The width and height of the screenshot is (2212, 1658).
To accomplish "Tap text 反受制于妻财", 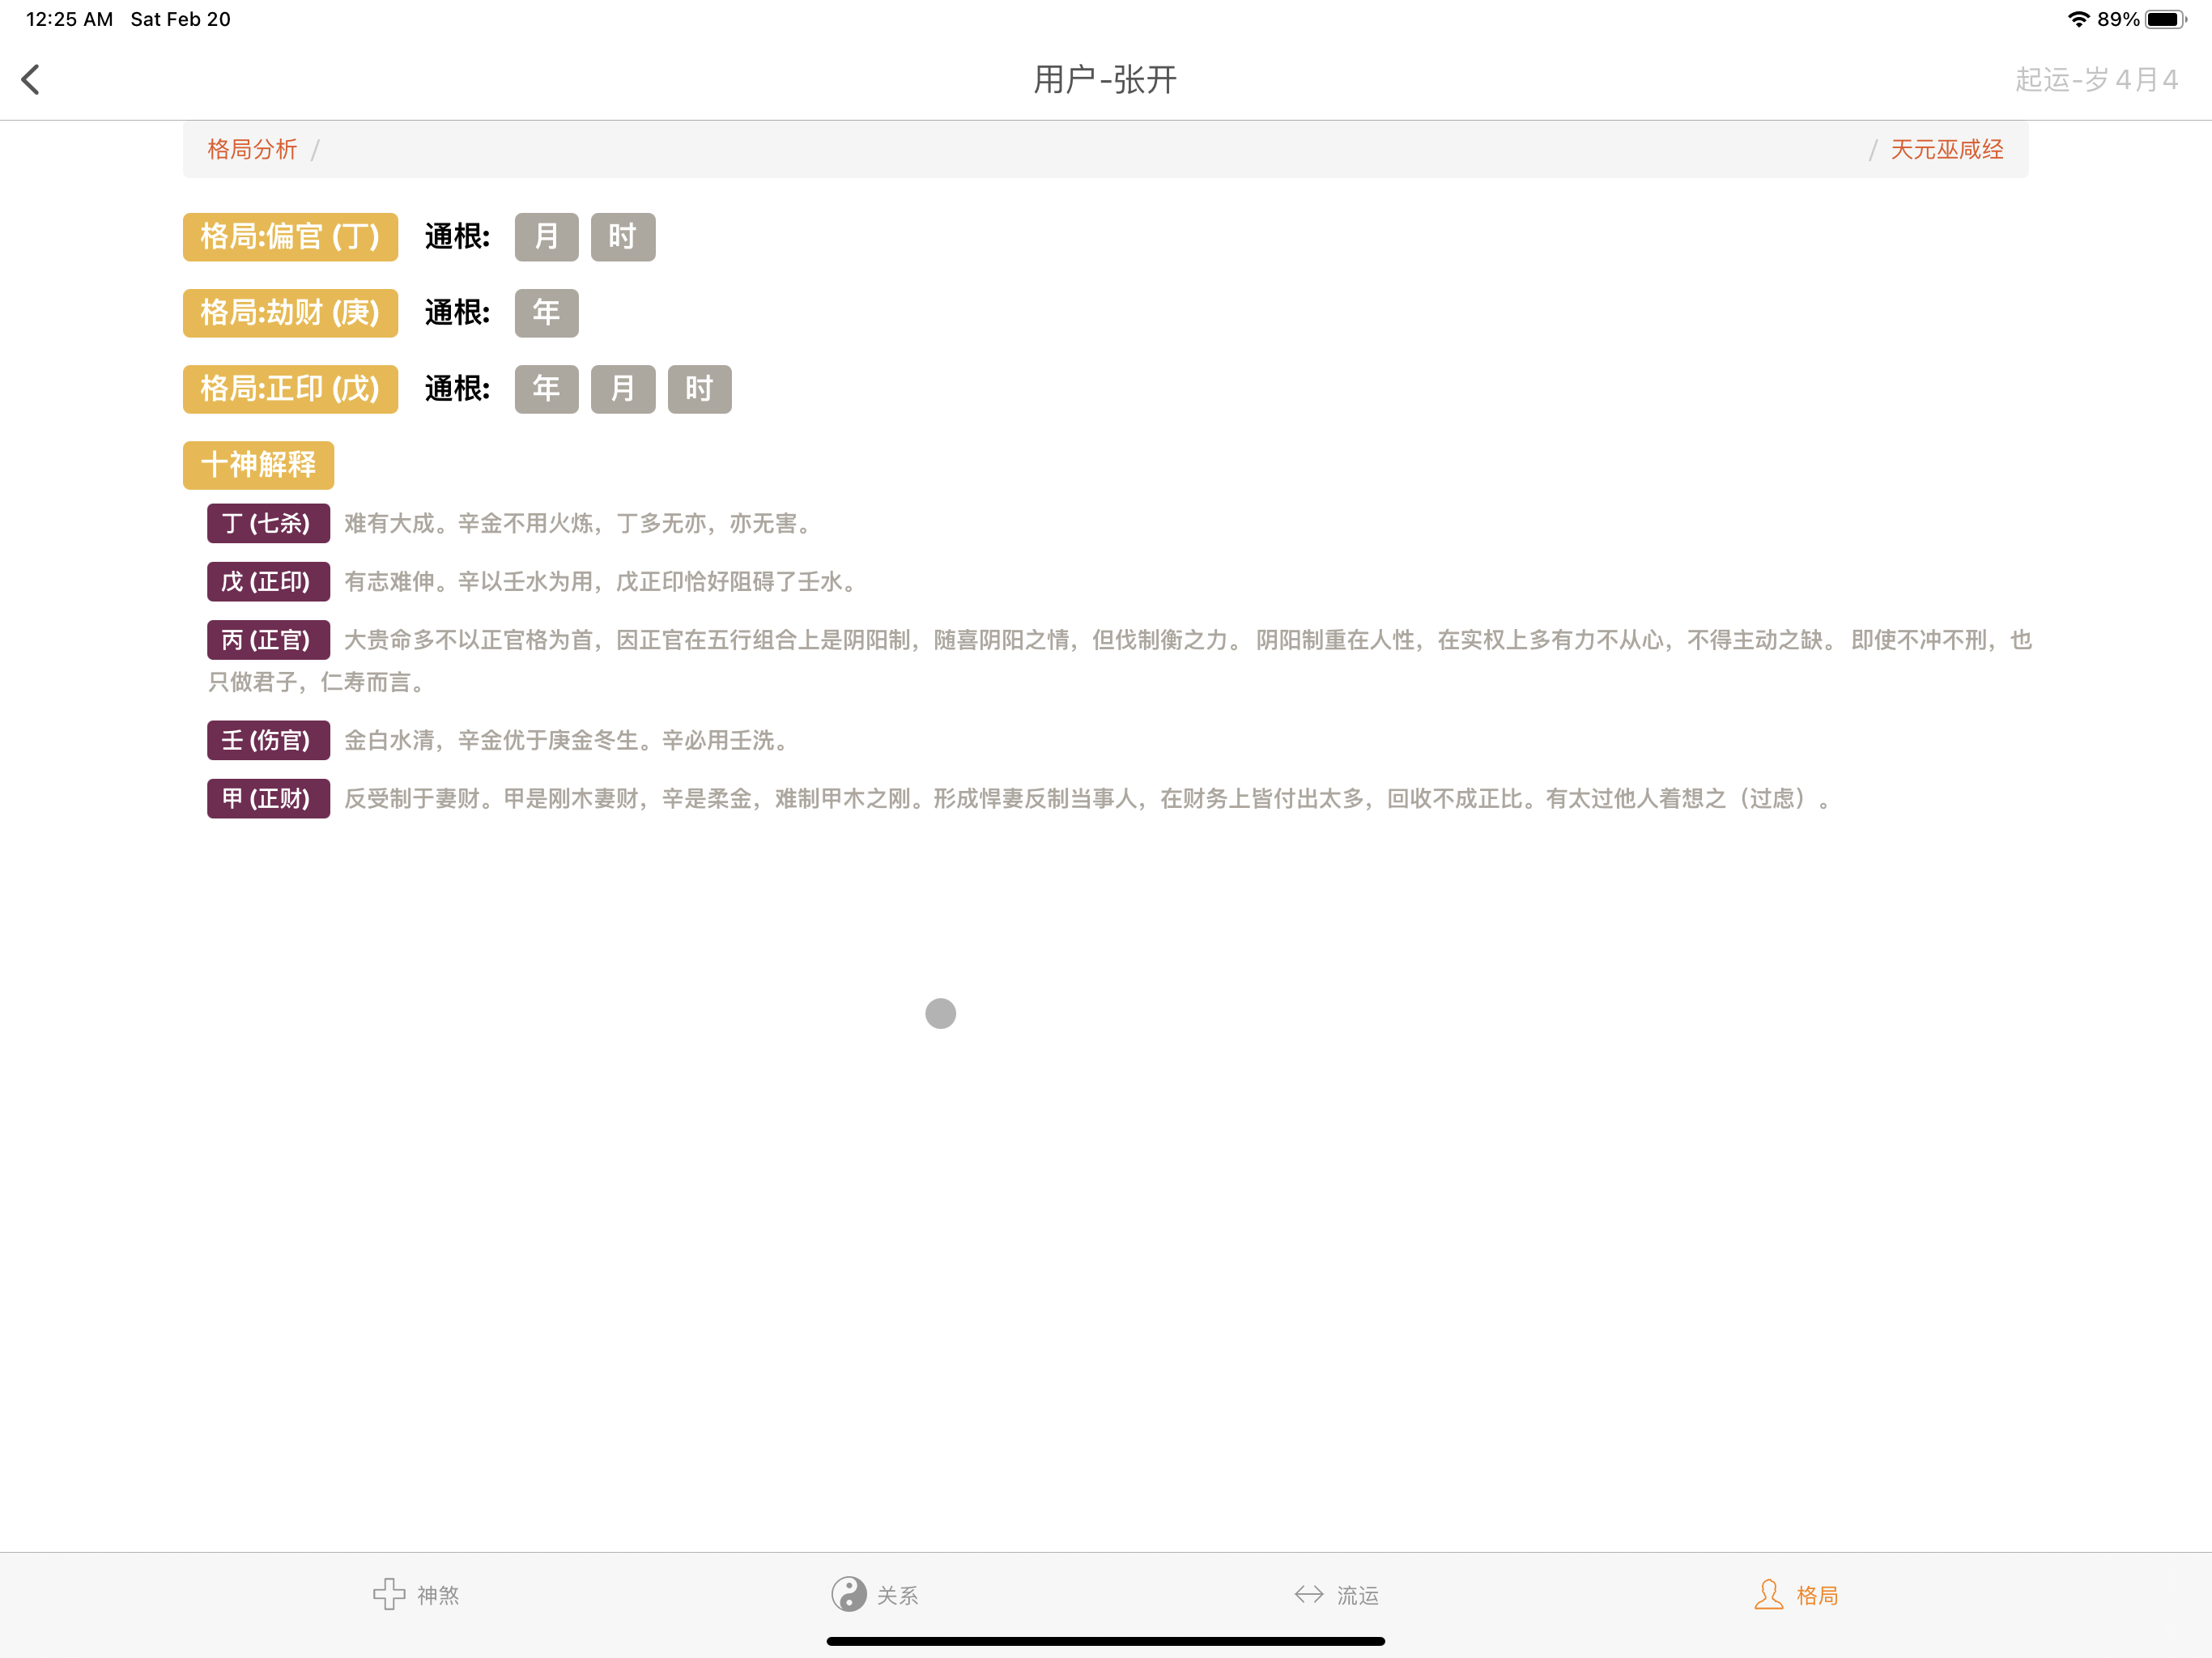I will coord(412,798).
